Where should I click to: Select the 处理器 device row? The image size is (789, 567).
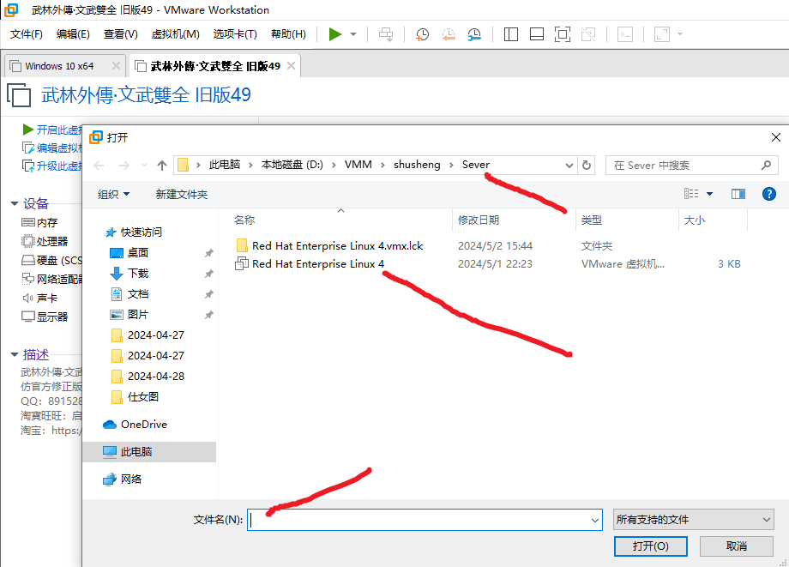[x=45, y=242]
